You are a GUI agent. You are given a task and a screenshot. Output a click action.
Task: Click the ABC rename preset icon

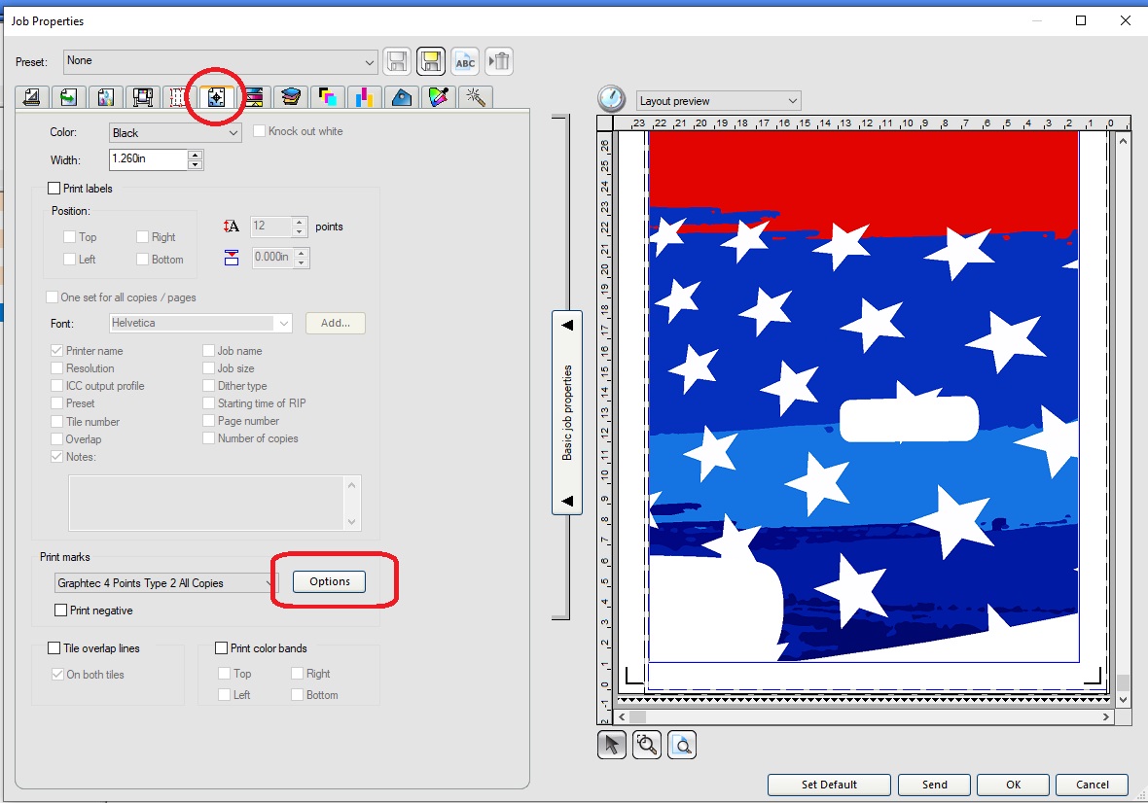[465, 61]
